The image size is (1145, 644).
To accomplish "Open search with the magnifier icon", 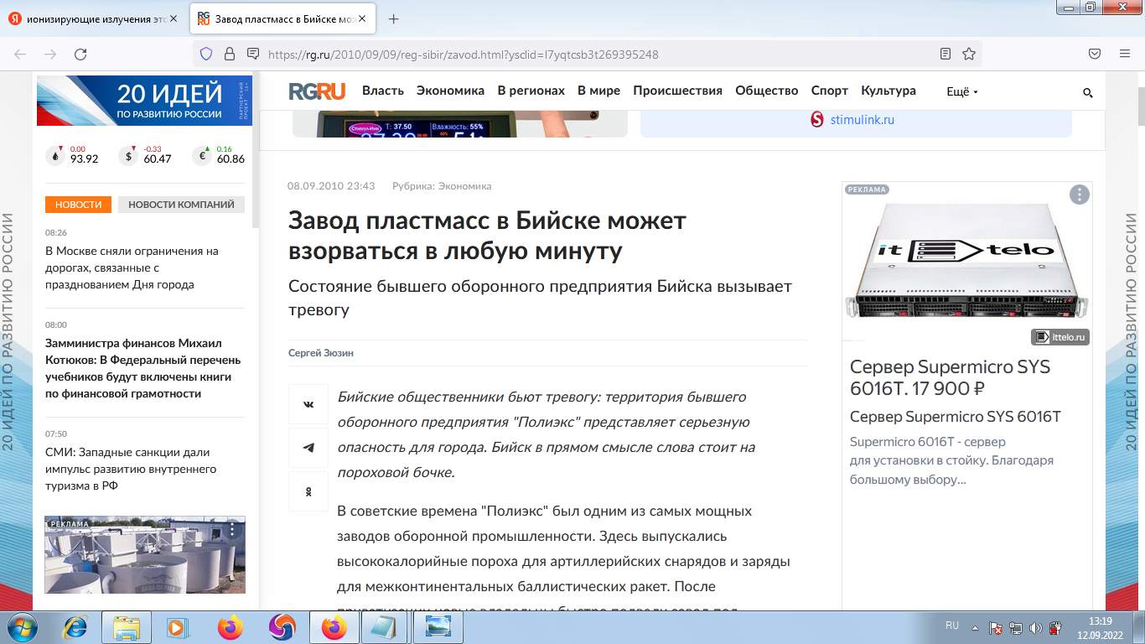I will (x=1087, y=93).
